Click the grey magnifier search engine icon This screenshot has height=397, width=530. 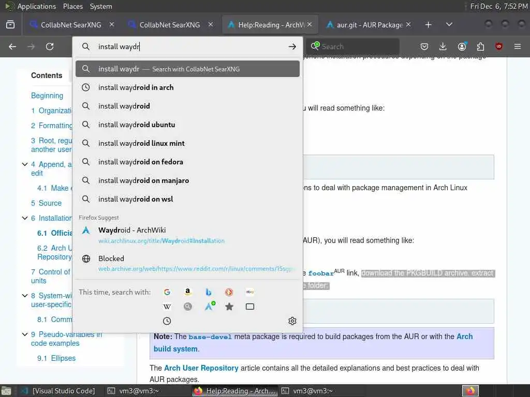click(x=187, y=307)
